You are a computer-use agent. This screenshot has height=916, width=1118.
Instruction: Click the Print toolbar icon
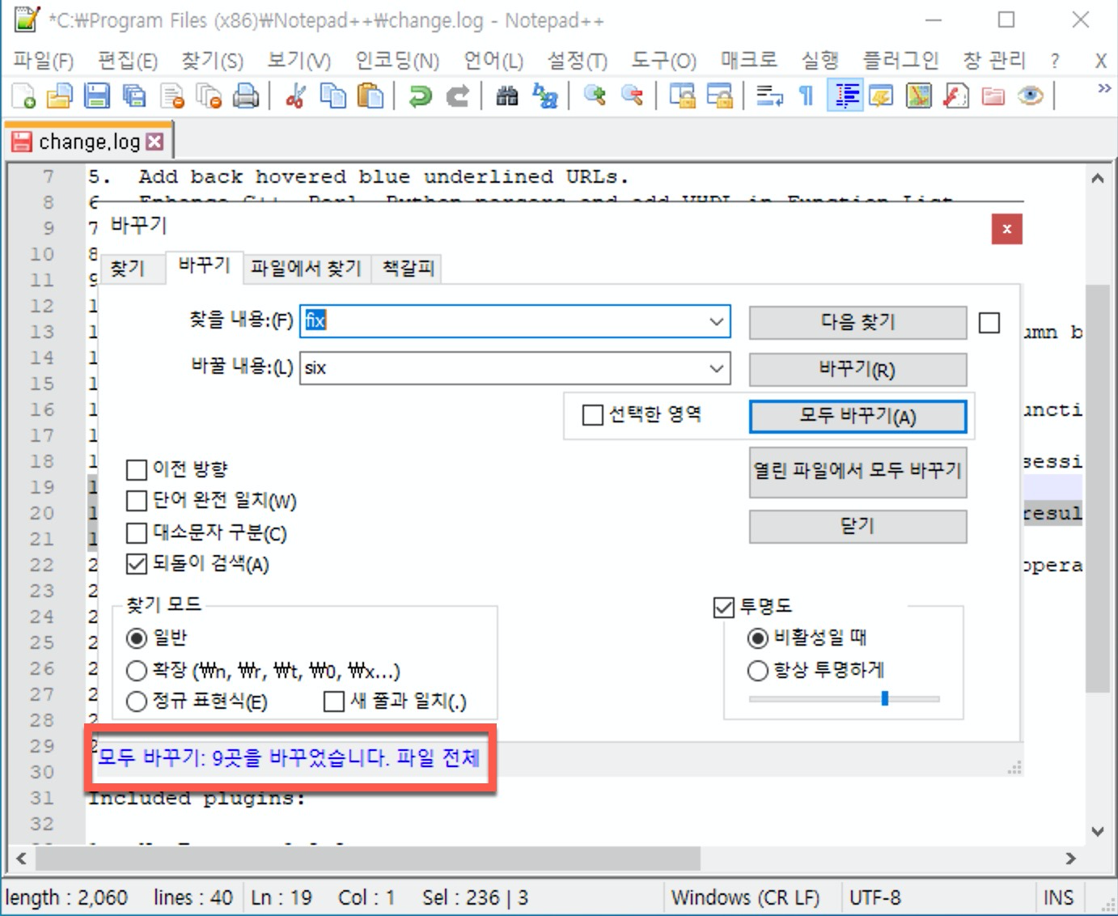tap(246, 96)
